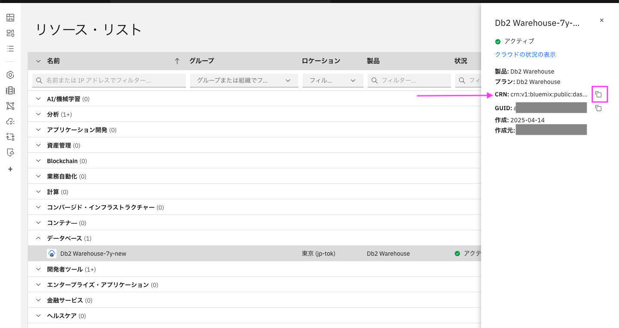Image resolution: width=619 pixels, height=328 pixels.
Task: Collapse all groups via 名前 header chevron
Action: (x=38, y=61)
